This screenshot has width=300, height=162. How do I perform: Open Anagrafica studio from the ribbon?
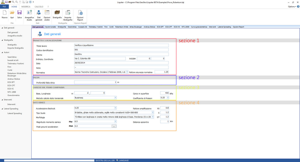coord(29,14)
